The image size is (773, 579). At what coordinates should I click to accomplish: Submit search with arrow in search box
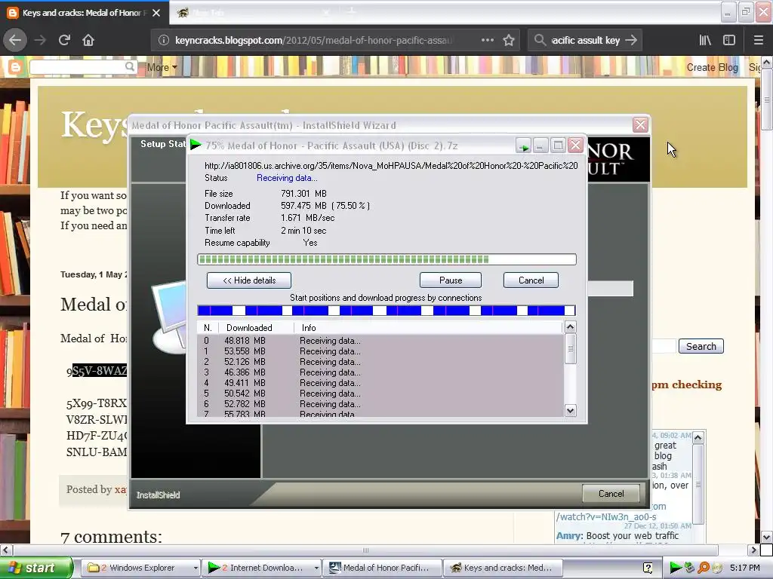[631, 40]
